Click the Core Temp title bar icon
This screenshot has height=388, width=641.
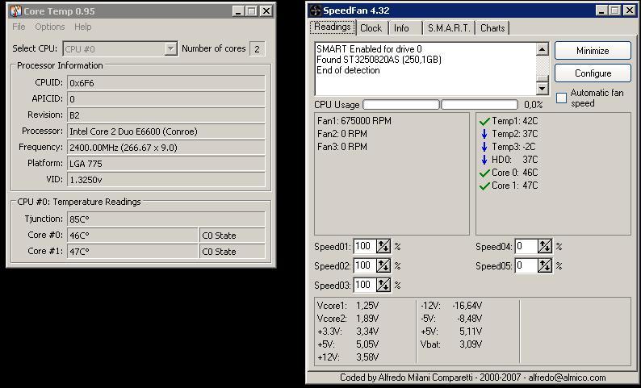(x=15, y=11)
